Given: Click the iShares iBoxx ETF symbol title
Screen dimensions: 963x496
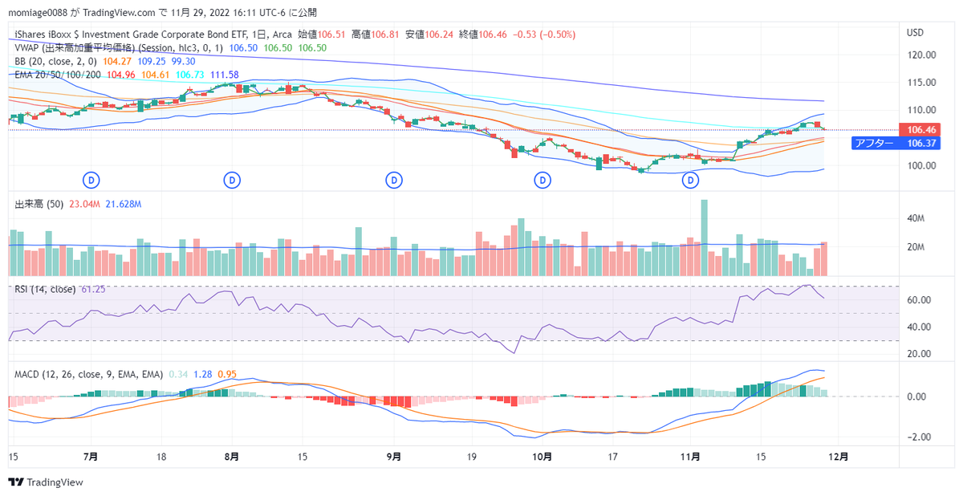Looking at the screenshot, I should (x=154, y=35).
